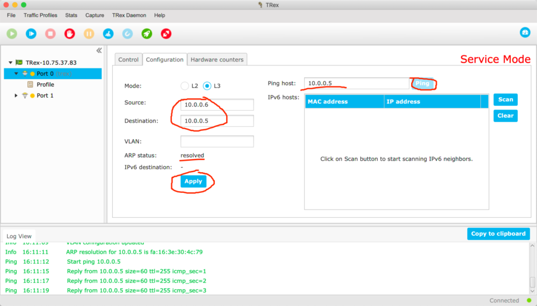Open the File menu
Viewport: 537px width, 306px height.
tap(11, 15)
